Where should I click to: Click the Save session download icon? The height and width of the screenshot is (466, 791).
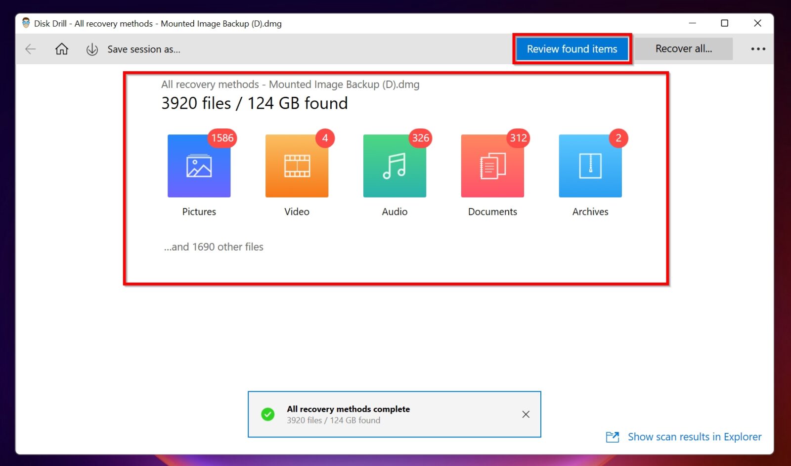tap(92, 49)
